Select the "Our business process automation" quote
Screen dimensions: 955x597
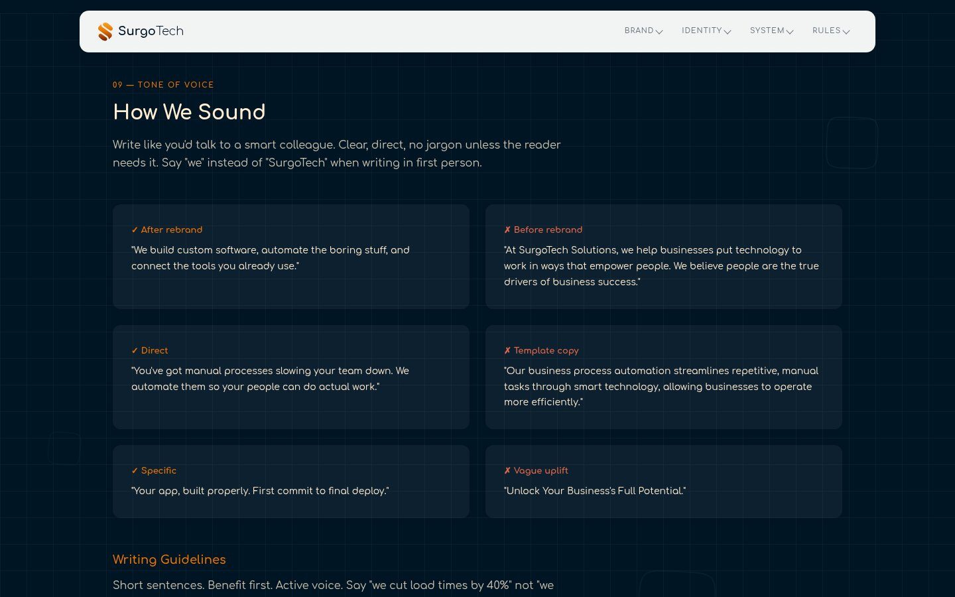click(661, 386)
